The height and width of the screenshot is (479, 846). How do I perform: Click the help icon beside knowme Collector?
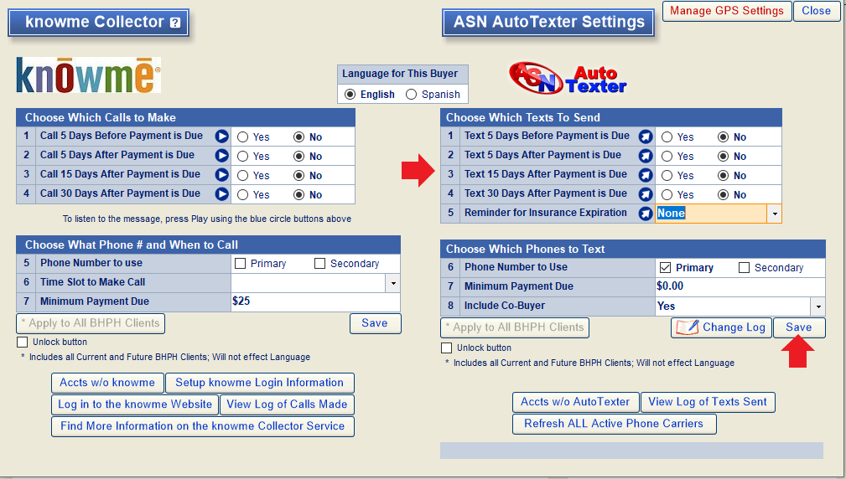174,23
